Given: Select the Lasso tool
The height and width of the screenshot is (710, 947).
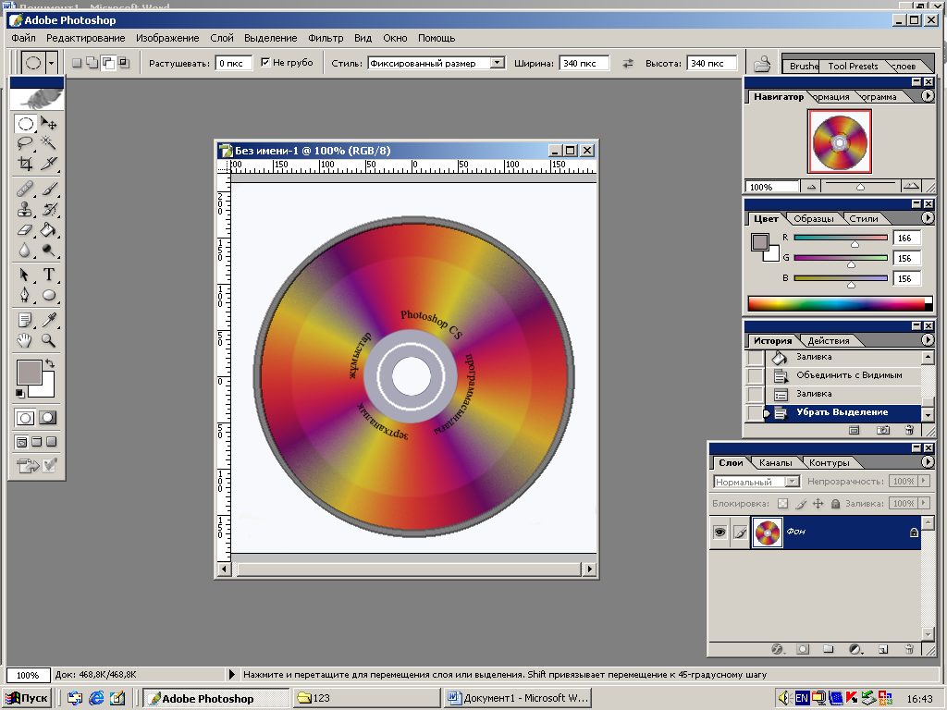Looking at the screenshot, I should coord(25,143).
